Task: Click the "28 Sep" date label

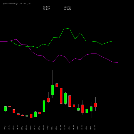Action: coord(43,128)
